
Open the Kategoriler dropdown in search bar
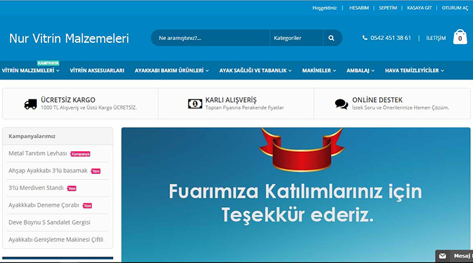click(296, 38)
